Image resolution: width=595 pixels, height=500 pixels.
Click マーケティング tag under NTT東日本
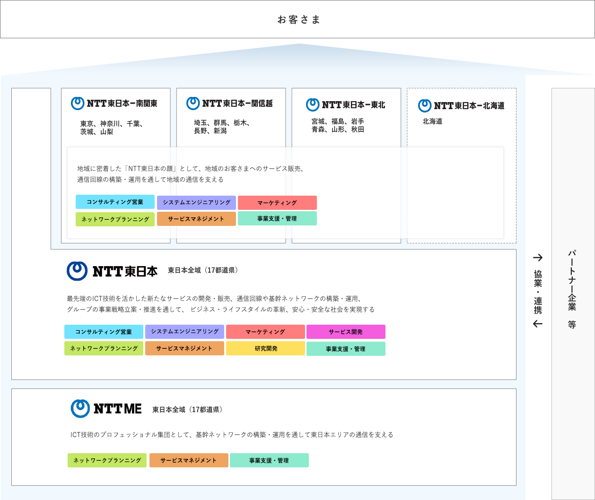tap(265, 332)
